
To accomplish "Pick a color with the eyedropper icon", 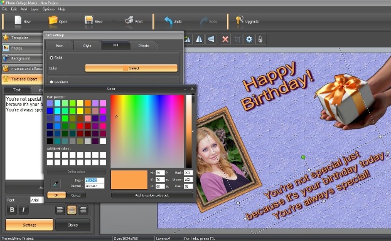I will [55, 184].
